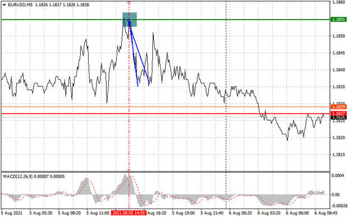Select the 6 Aug 00:20 time label
Image resolution: width=348 pixels, height=218 pixels.
coord(240,213)
